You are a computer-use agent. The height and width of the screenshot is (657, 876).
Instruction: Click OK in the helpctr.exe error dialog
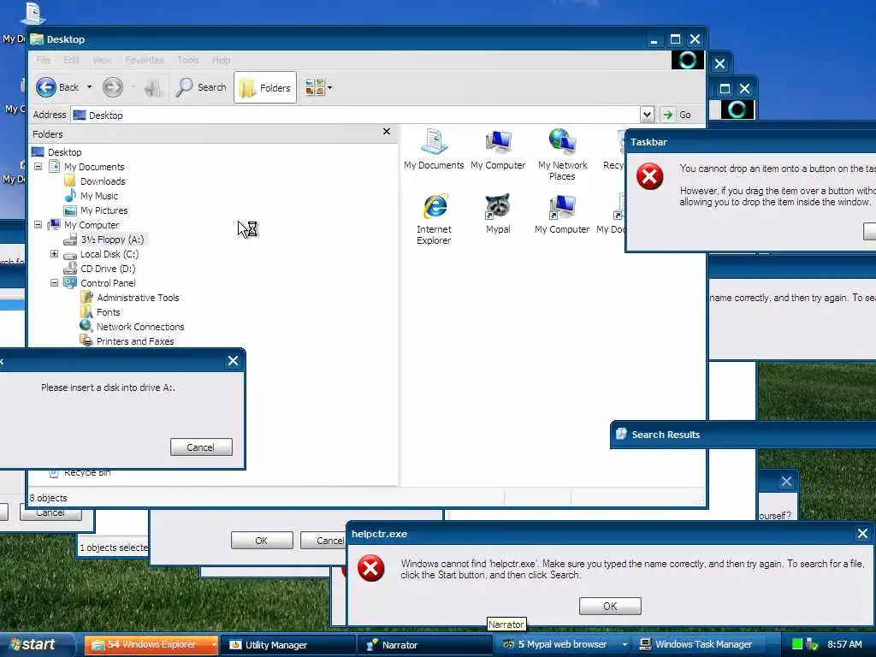click(610, 607)
